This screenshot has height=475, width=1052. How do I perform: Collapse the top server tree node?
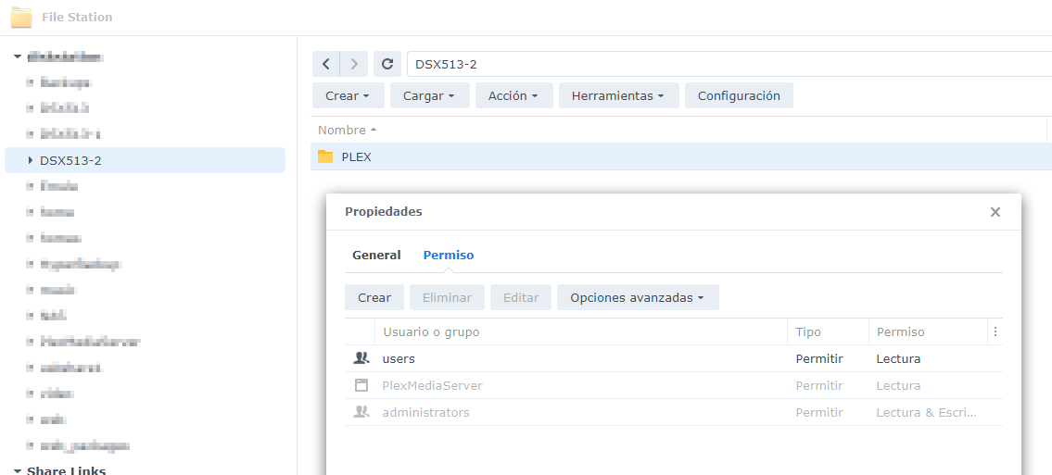coord(17,57)
